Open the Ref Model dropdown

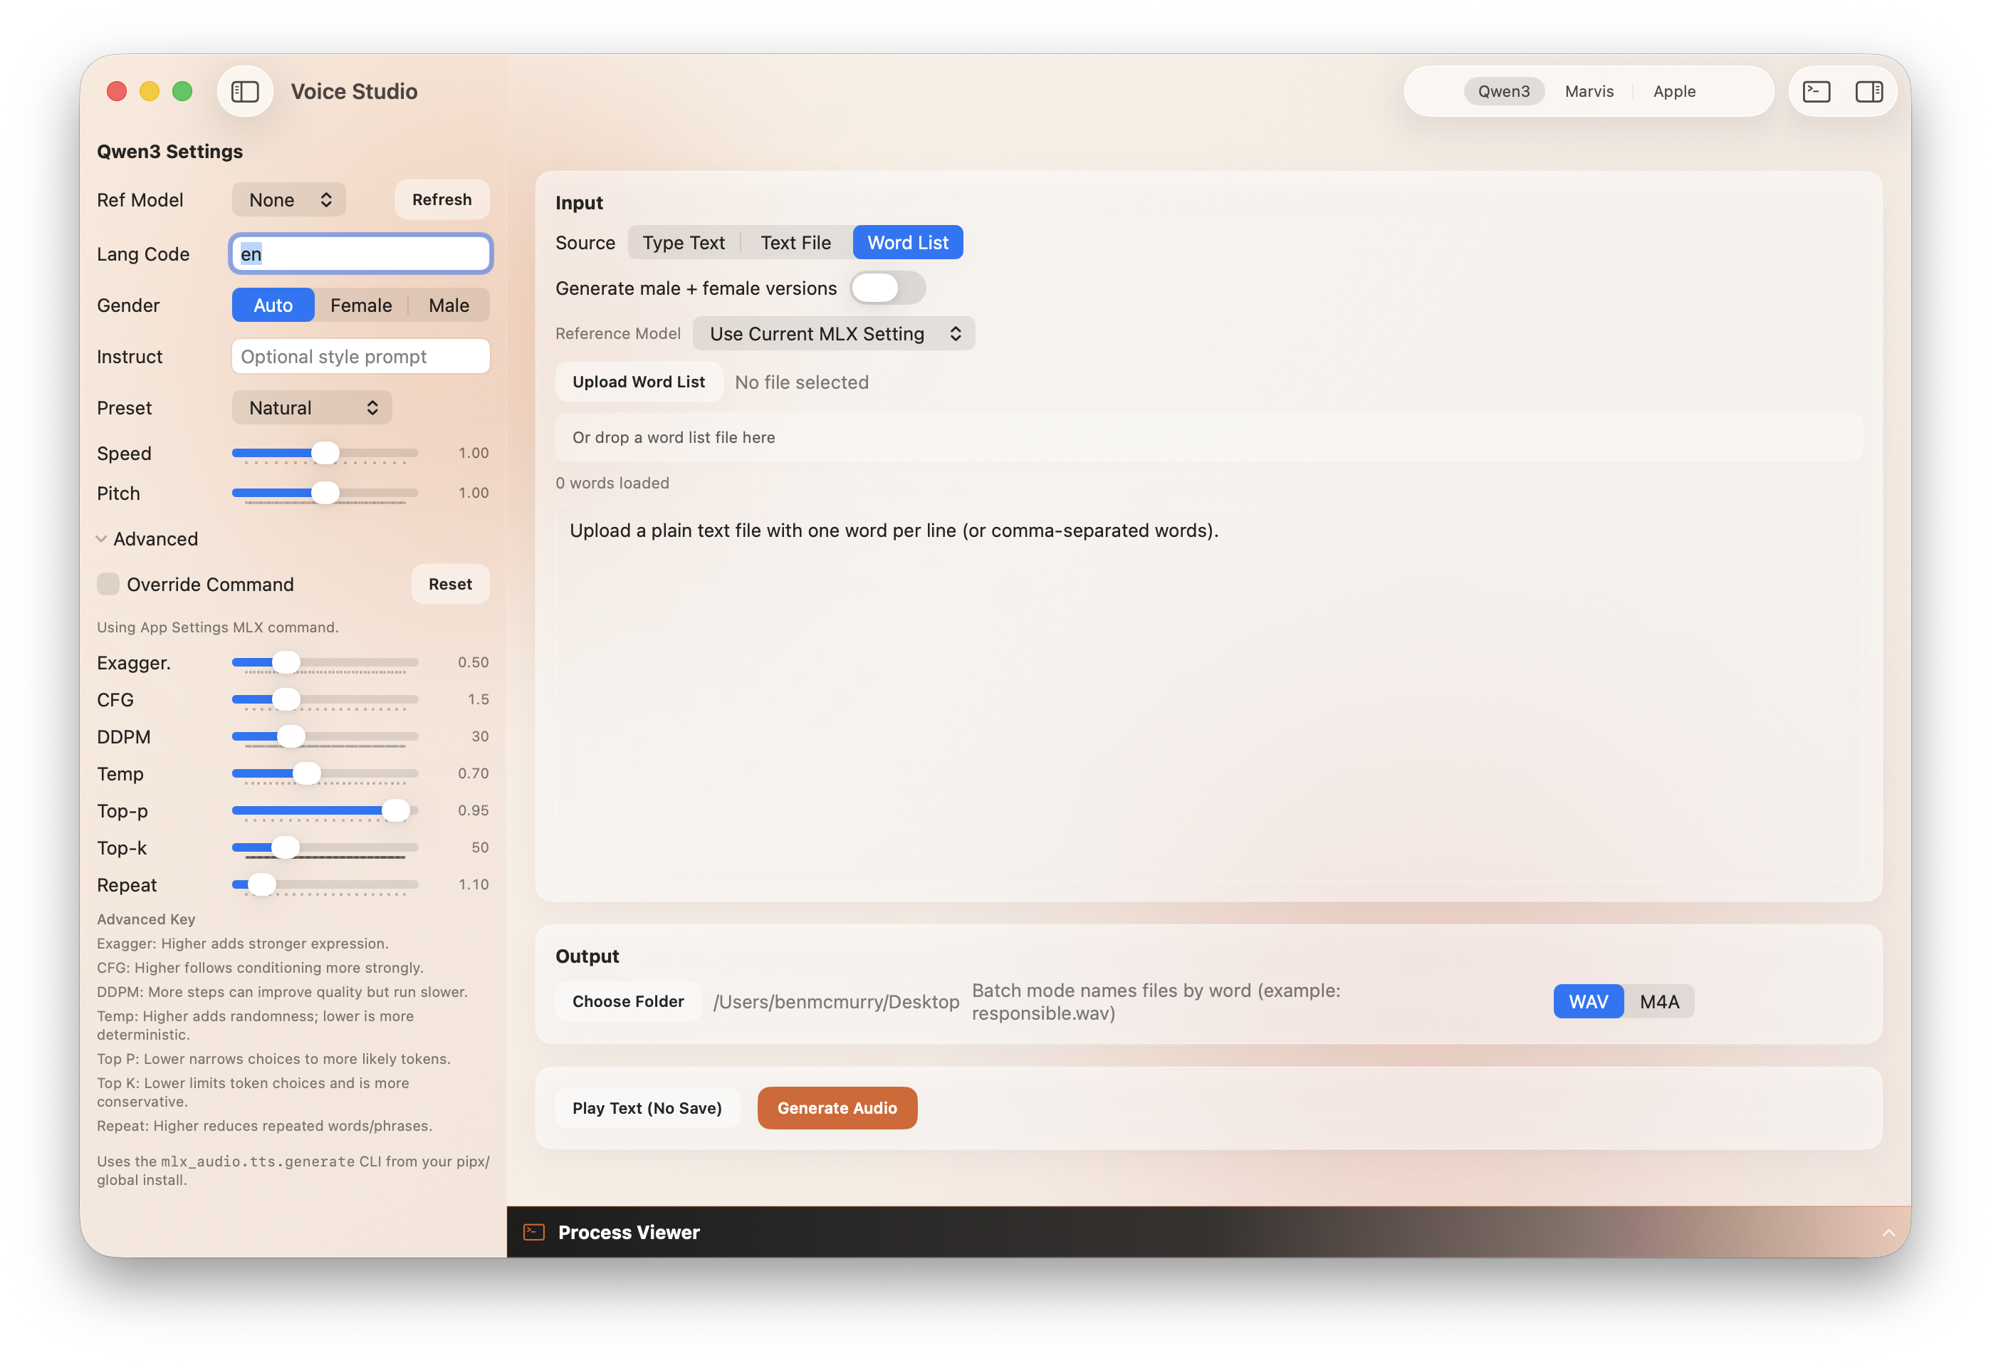(x=288, y=199)
